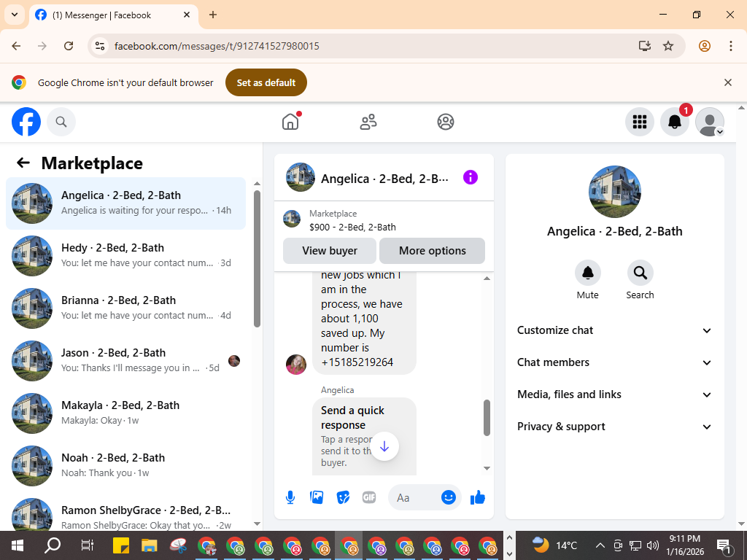The width and height of the screenshot is (747, 560).
Task: Click Set as default button
Action: coord(266,82)
